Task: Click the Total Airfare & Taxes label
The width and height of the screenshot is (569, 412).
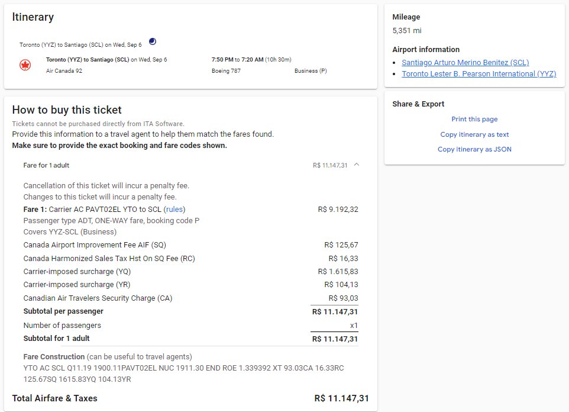Action: (55, 398)
